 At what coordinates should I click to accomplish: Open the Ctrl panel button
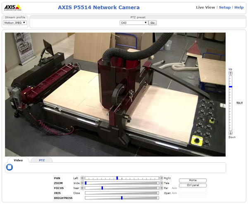pos(193,185)
